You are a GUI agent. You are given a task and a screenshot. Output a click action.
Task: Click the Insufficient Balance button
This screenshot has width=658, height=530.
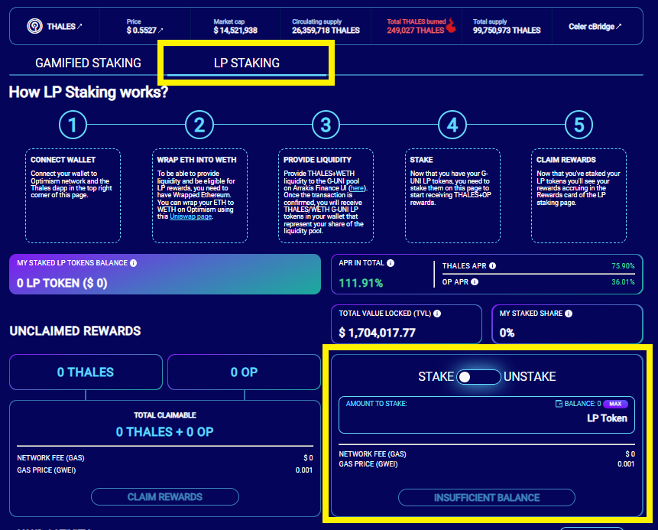pos(486,498)
